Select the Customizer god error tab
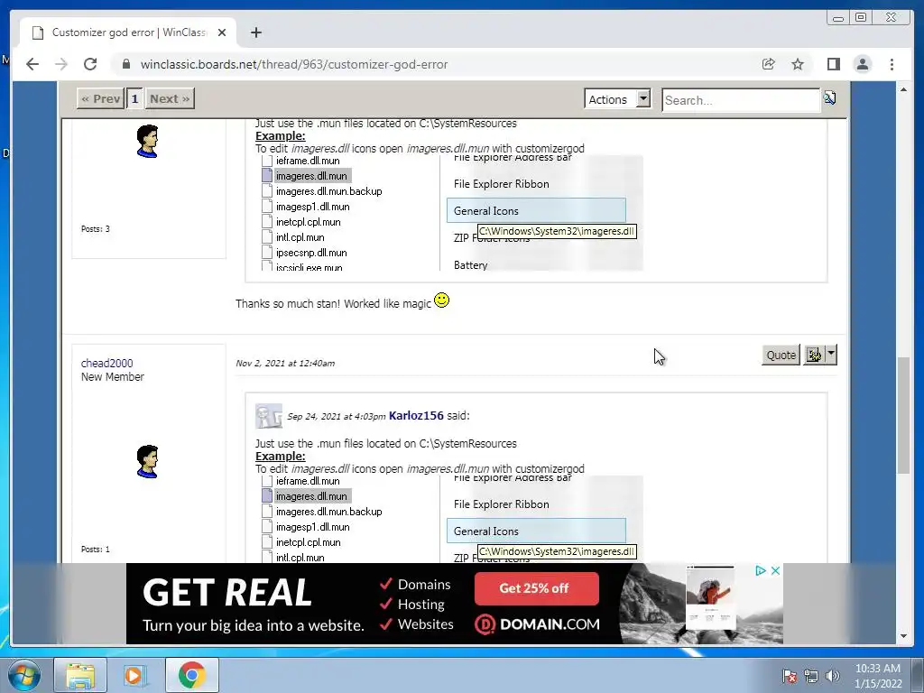 point(128,32)
